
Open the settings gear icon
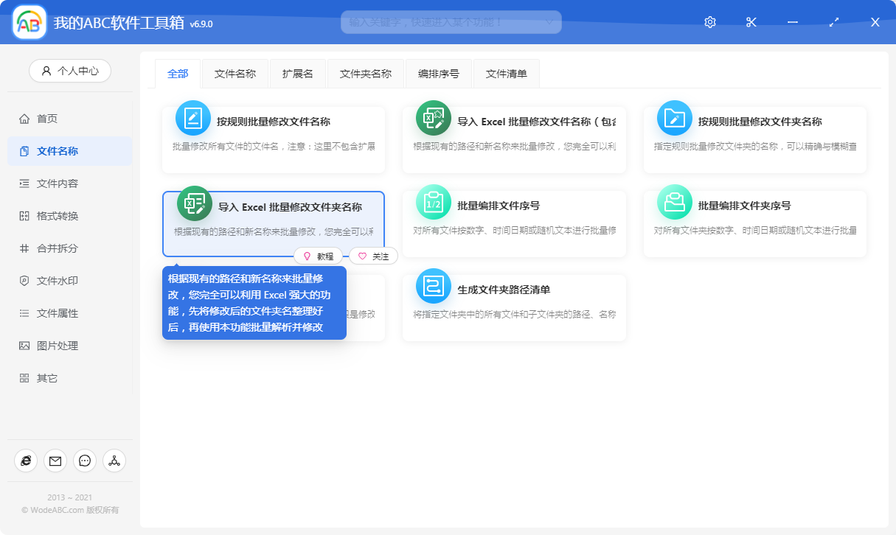coord(709,21)
